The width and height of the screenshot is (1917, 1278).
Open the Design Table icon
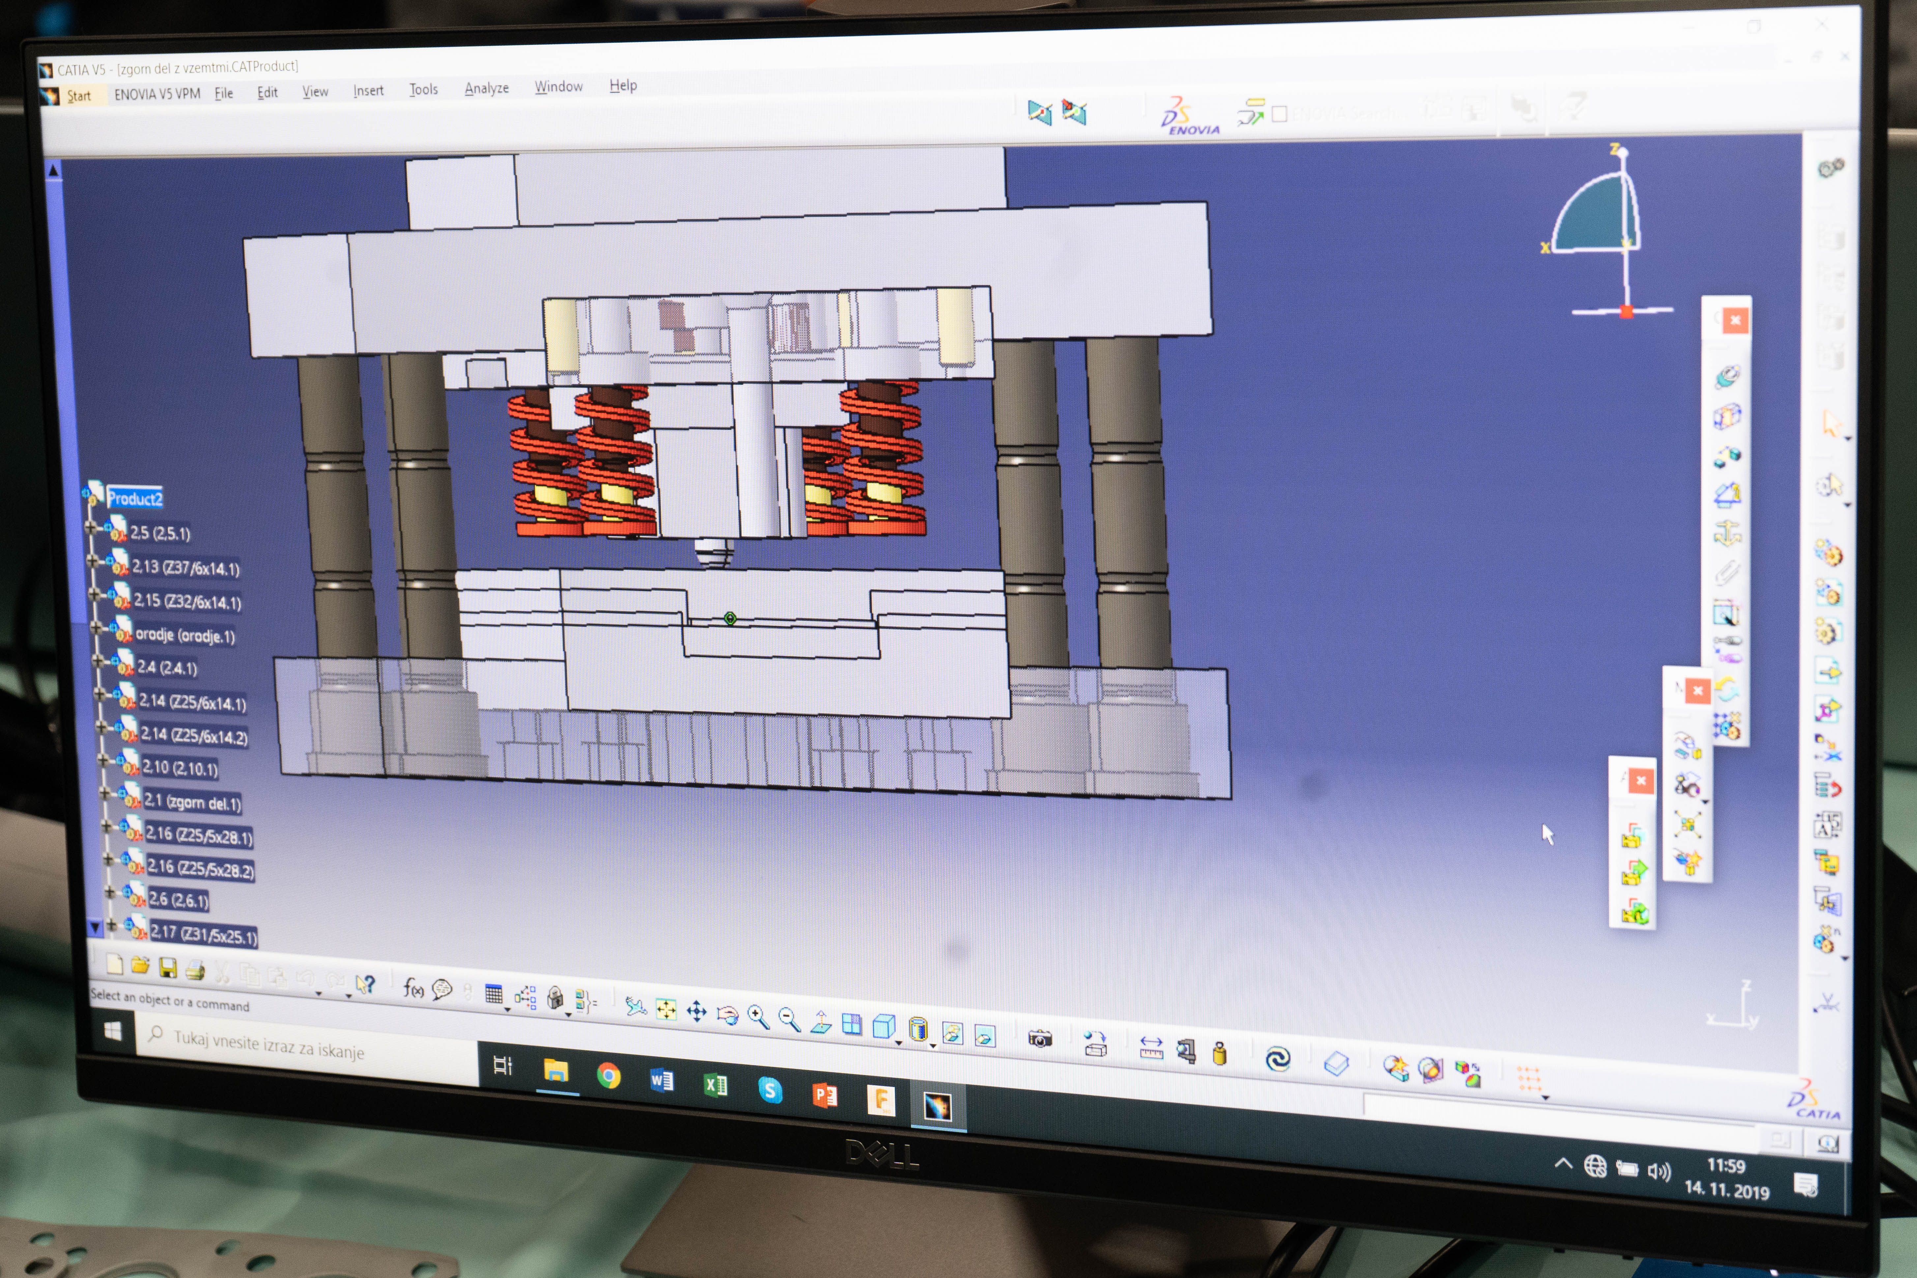[x=494, y=994]
